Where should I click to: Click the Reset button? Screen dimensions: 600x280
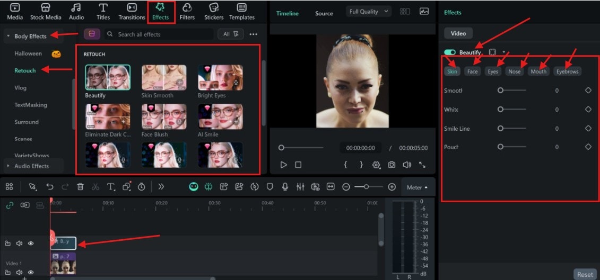(x=585, y=274)
